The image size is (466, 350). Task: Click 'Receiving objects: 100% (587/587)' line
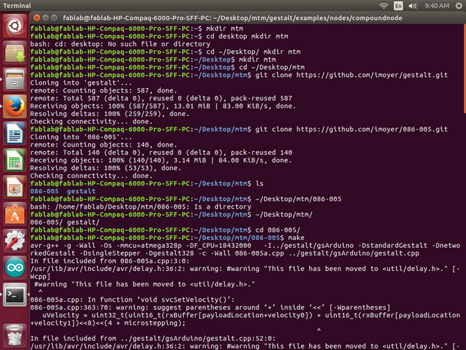(x=163, y=106)
